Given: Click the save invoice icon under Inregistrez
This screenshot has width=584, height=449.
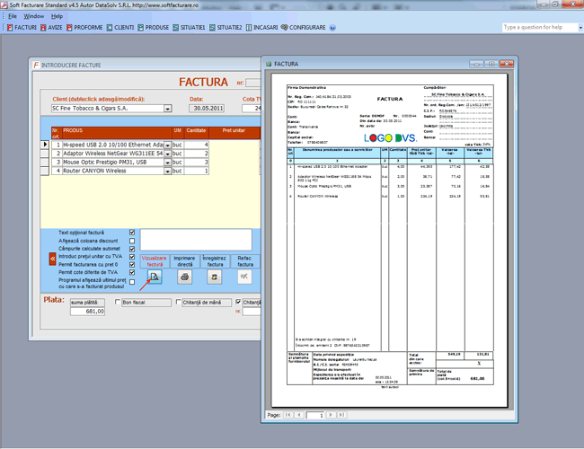Looking at the screenshot, I should coord(215,277).
